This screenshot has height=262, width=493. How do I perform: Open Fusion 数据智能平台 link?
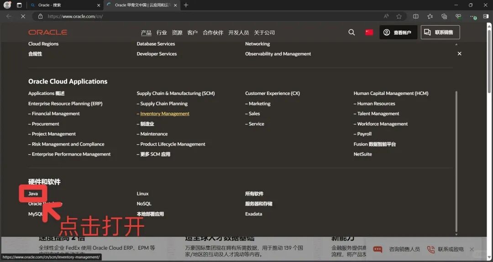(375, 144)
